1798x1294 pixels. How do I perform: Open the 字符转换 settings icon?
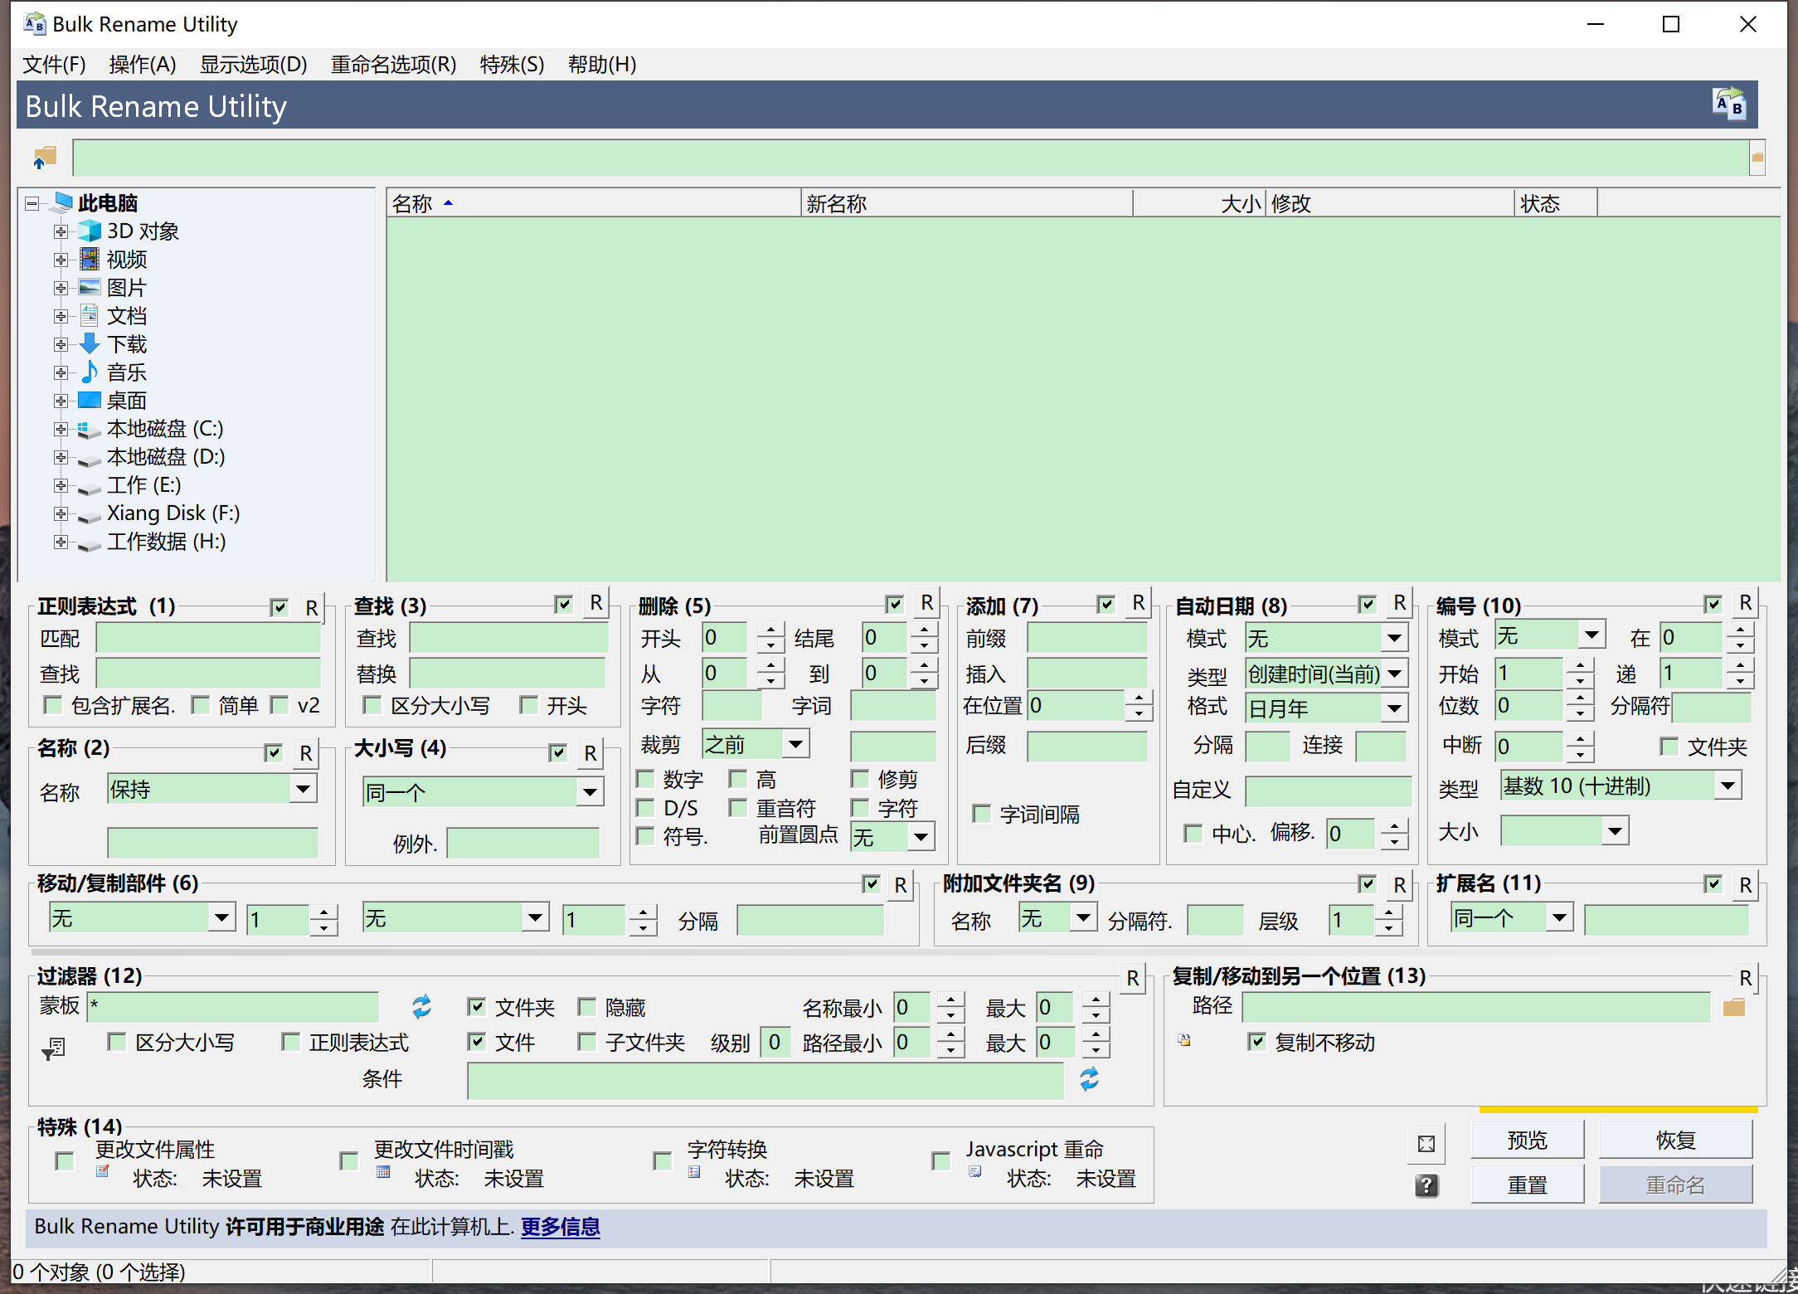(x=694, y=1172)
